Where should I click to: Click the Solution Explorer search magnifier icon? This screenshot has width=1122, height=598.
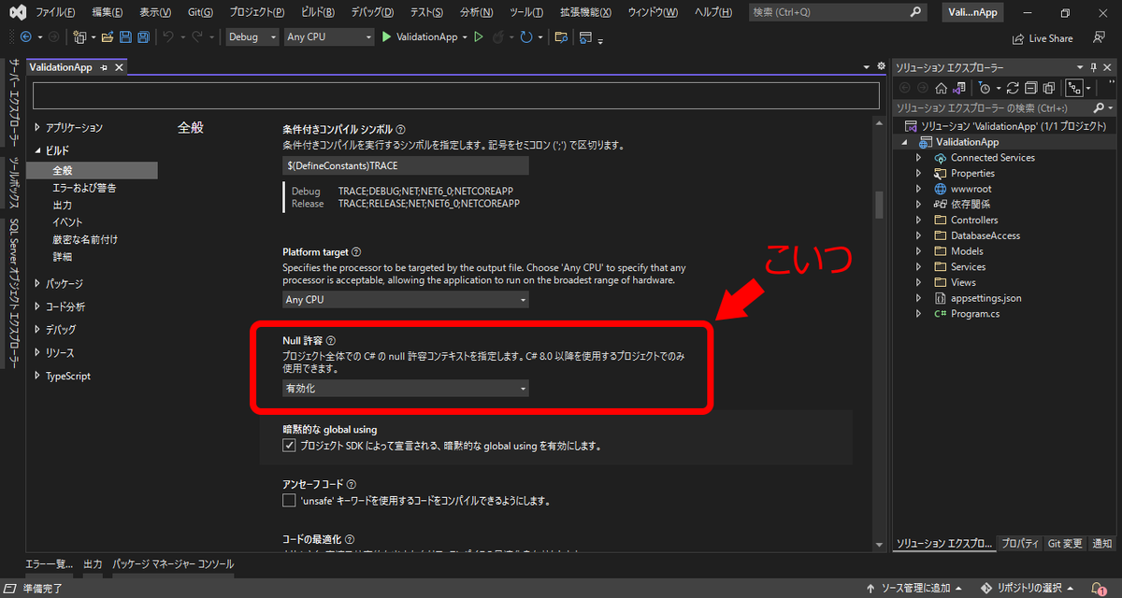[x=1099, y=107]
